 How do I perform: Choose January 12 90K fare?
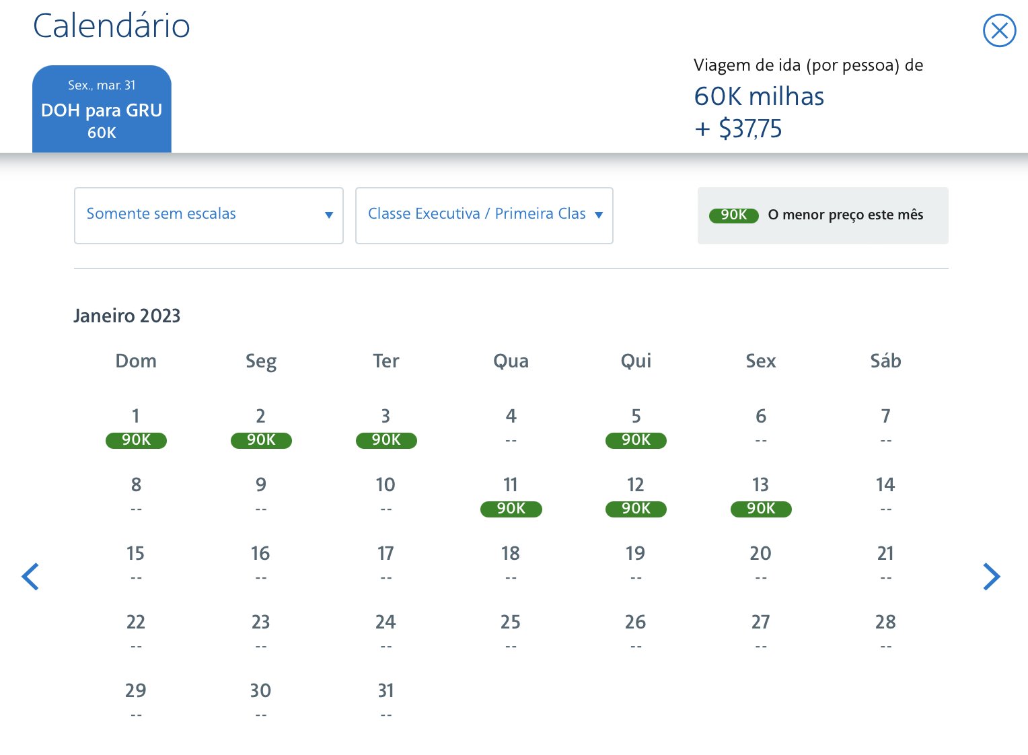click(636, 509)
